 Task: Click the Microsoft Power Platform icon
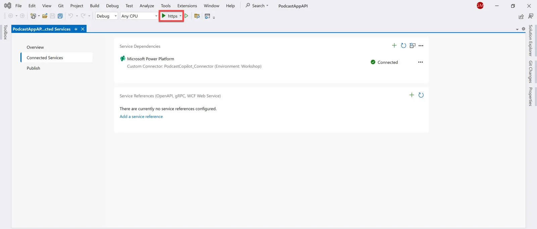[123, 59]
